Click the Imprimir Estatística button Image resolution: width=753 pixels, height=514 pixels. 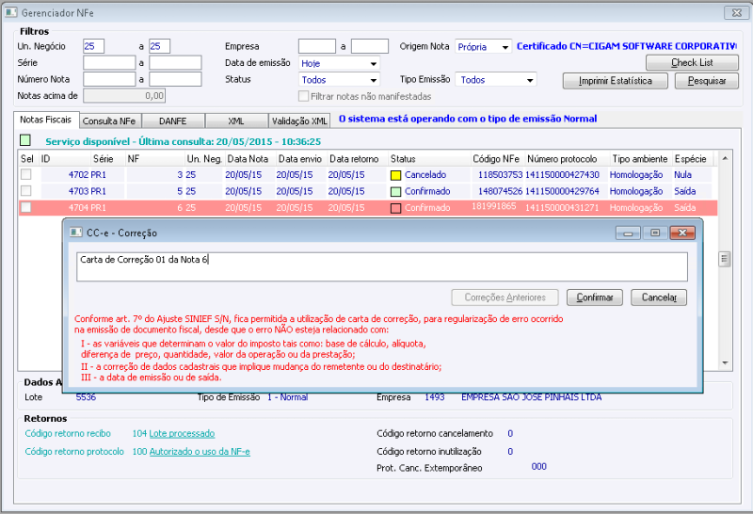[x=616, y=81]
